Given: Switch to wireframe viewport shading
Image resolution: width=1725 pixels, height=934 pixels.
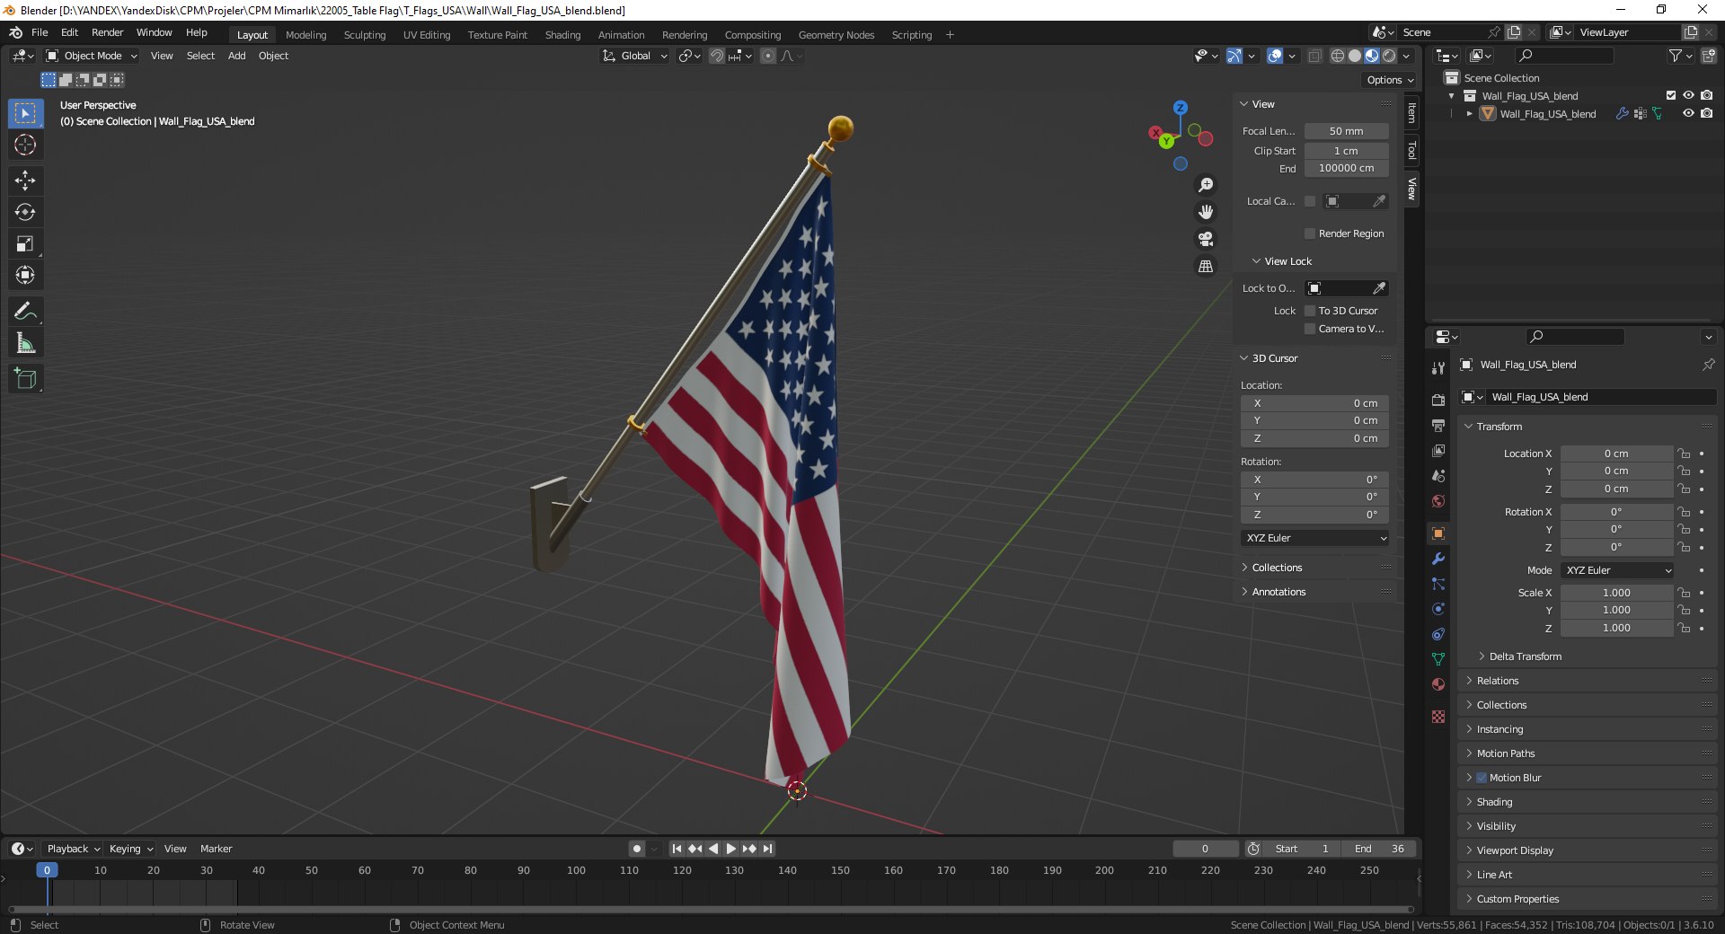Looking at the screenshot, I should [x=1338, y=56].
